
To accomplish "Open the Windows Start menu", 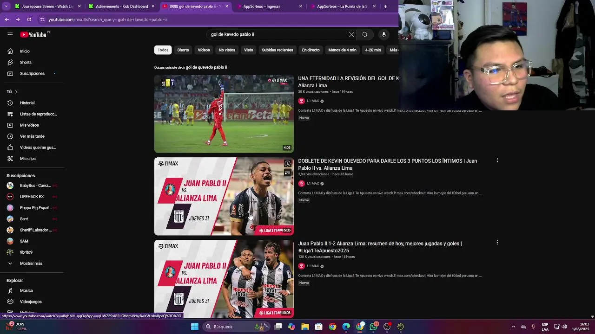I will 195,327.
